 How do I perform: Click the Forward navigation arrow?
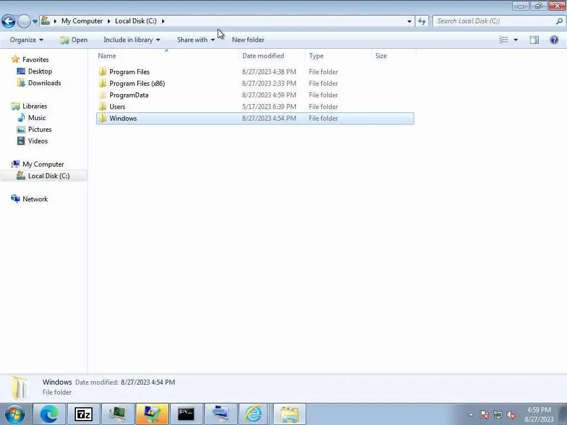point(24,21)
